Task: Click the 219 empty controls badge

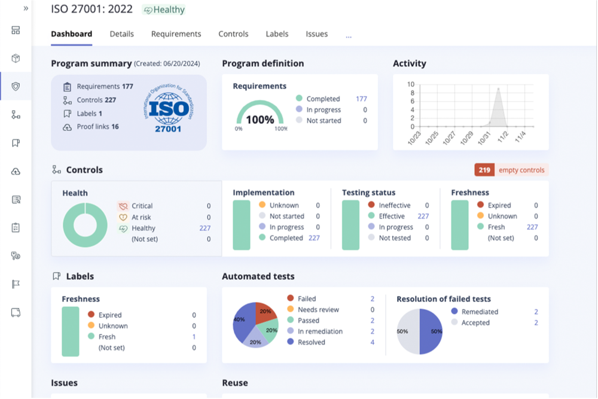Action: pos(511,170)
